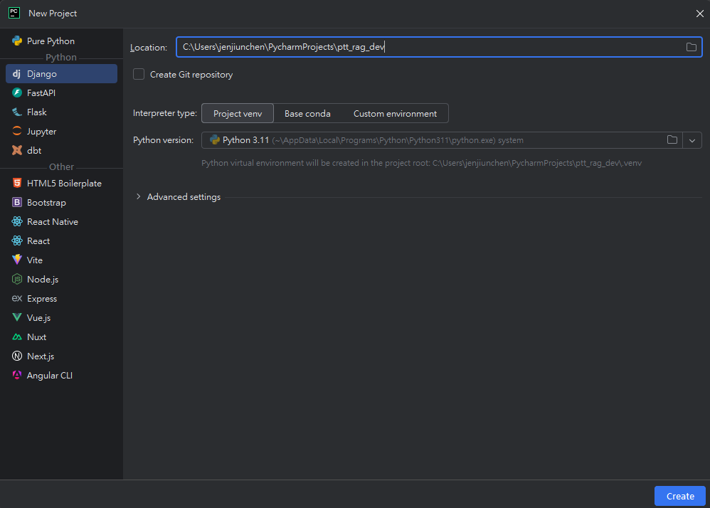Select Nuxt label in list
This screenshot has height=508, width=710.
pyautogui.click(x=37, y=337)
